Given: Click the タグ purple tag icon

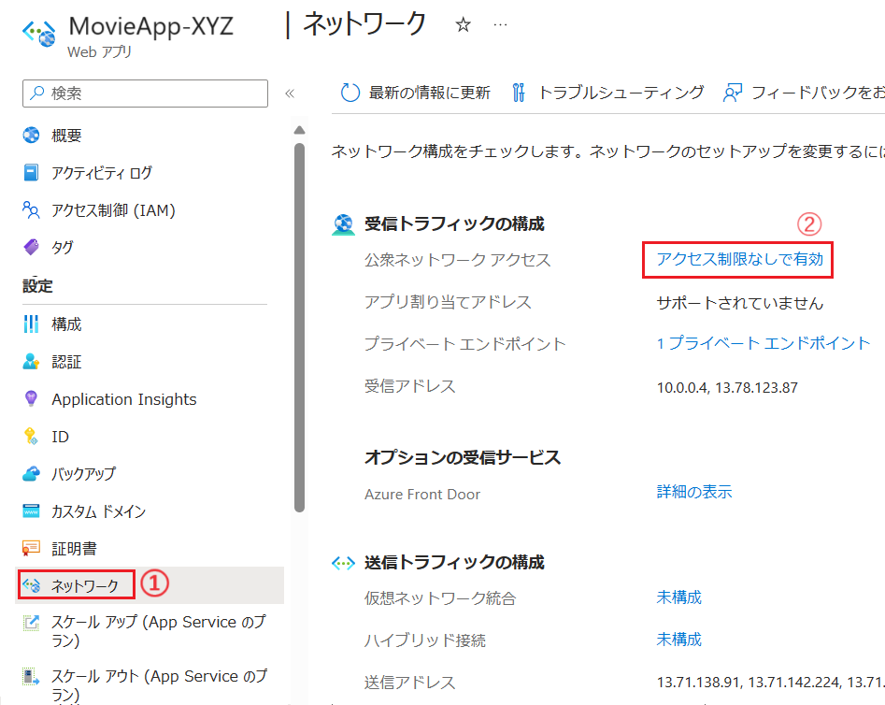Looking at the screenshot, I should click(x=31, y=247).
